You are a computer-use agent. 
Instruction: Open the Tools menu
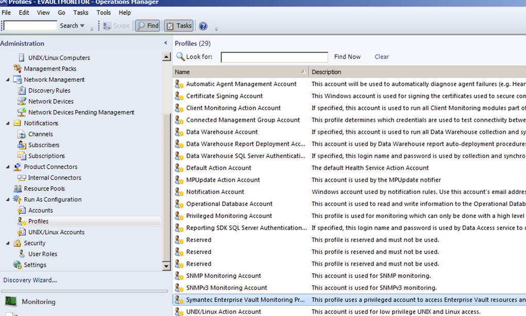point(103,12)
